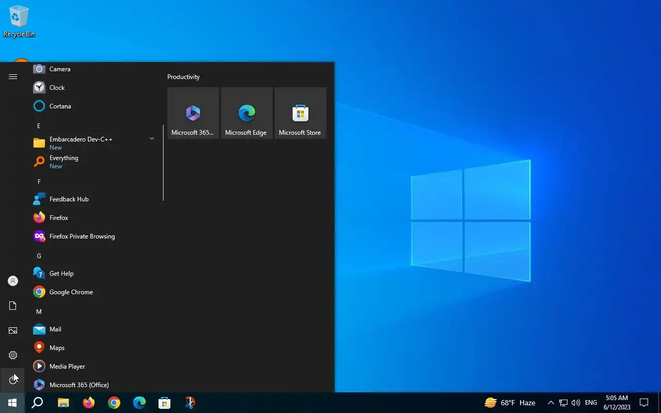Open the volume tray icon
This screenshot has height=413, width=661.
coord(576,403)
